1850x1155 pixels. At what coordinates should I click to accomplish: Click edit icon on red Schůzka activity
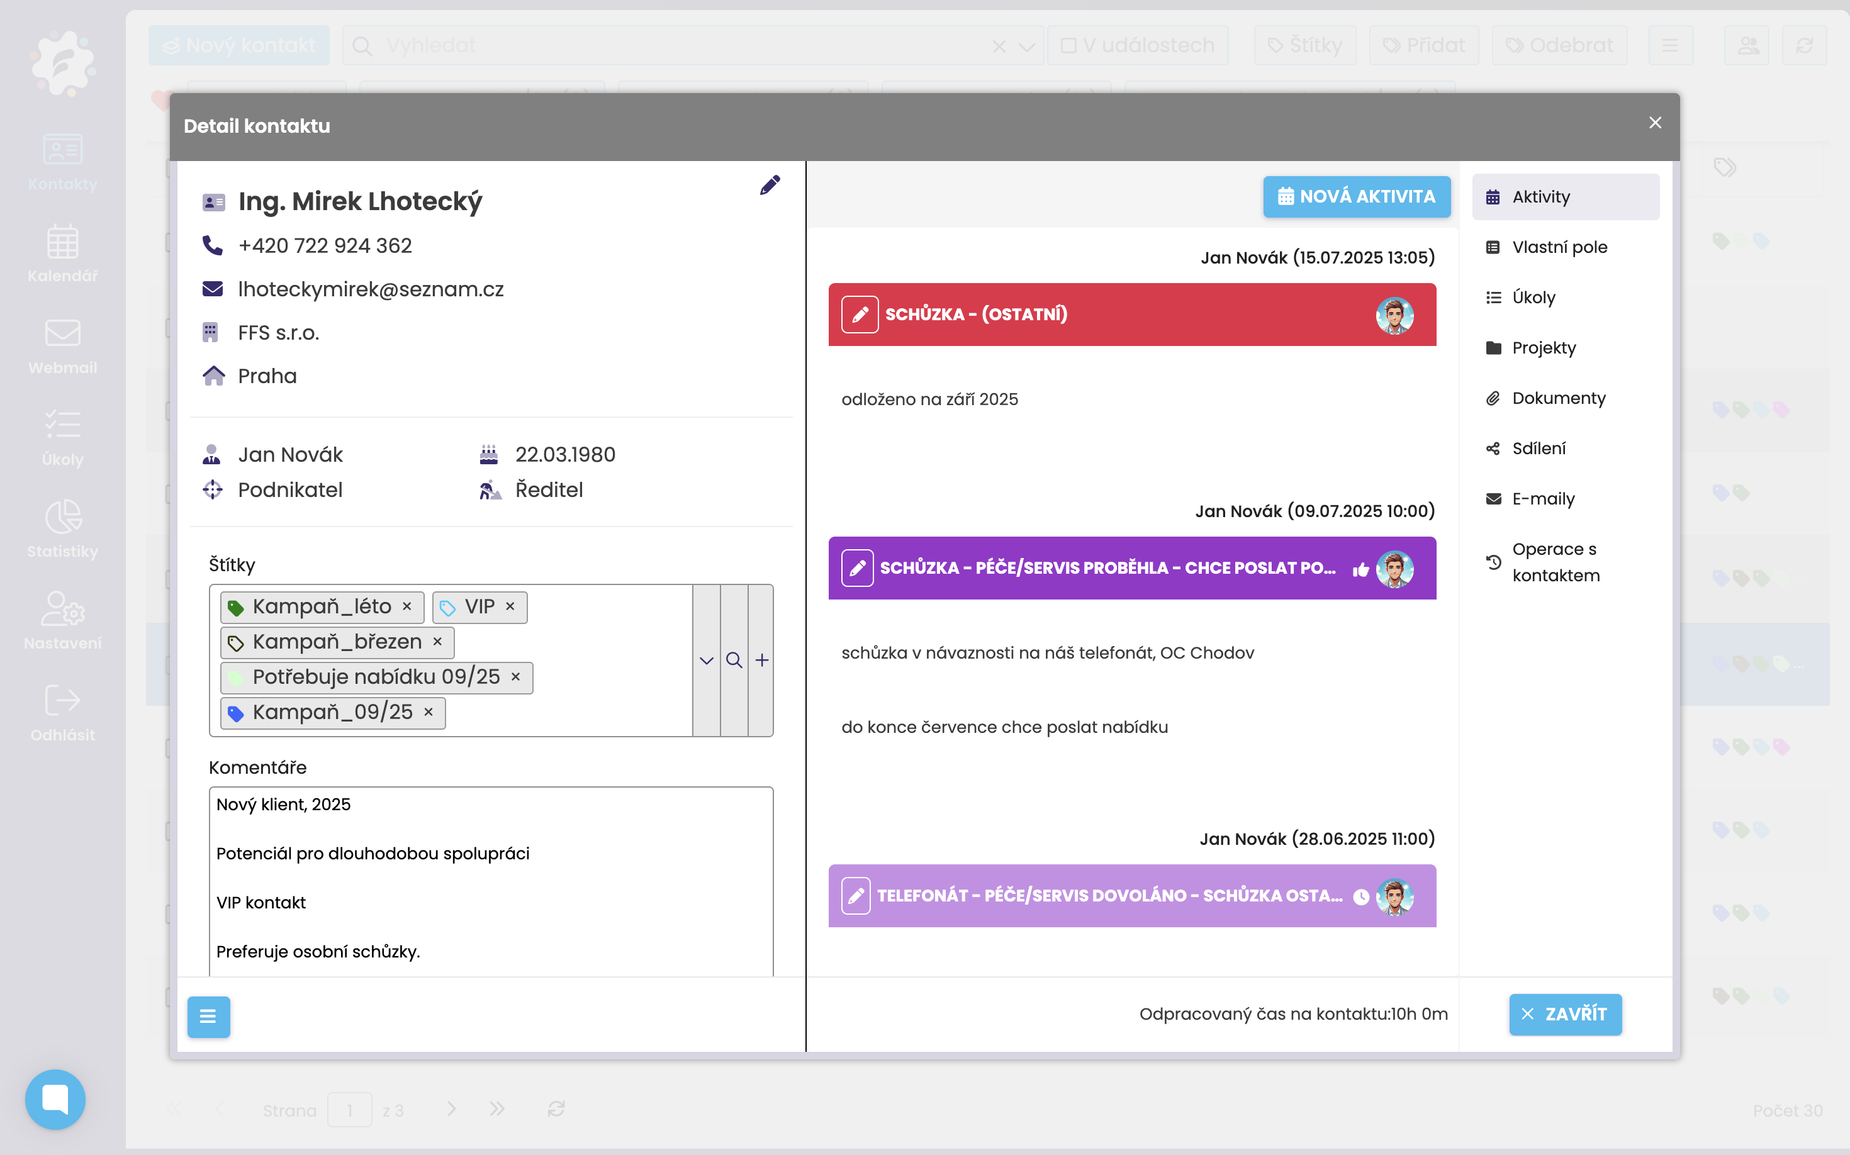point(860,315)
